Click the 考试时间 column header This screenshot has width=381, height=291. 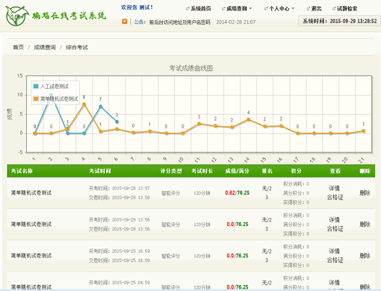pyautogui.click(x=100, y=171)
